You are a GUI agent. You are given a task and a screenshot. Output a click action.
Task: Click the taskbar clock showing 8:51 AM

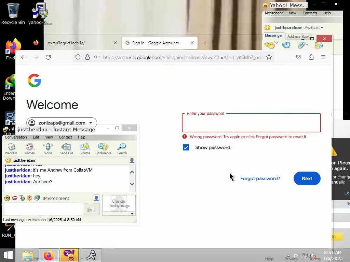(x=333, y=255)
